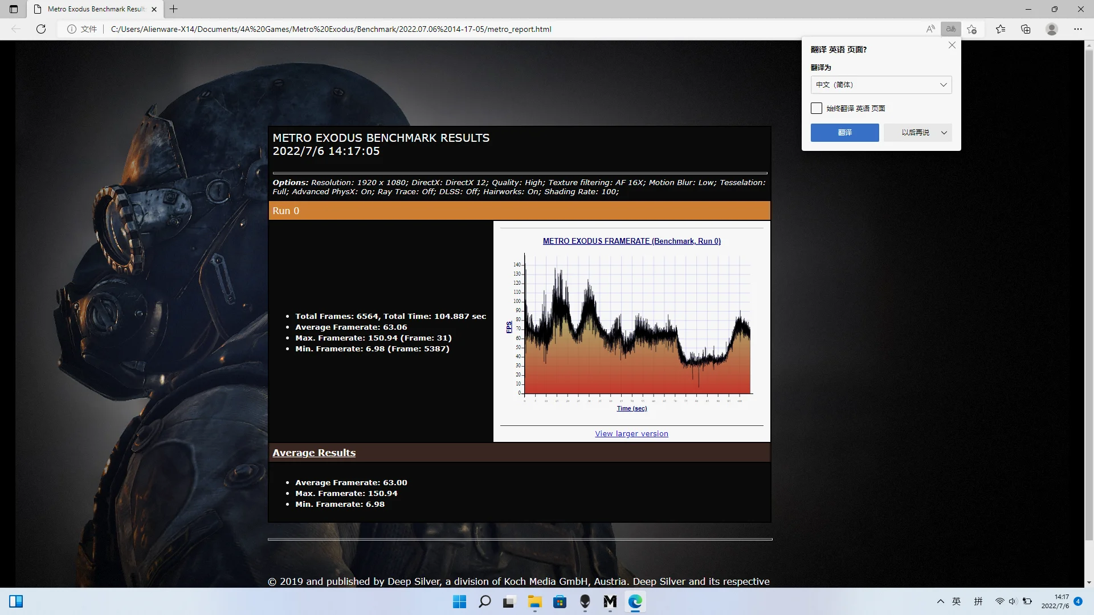Viewport: 1094px width, 615px height.
Task: Open the tab actions menu icon
Action: (x=14, y=9)
